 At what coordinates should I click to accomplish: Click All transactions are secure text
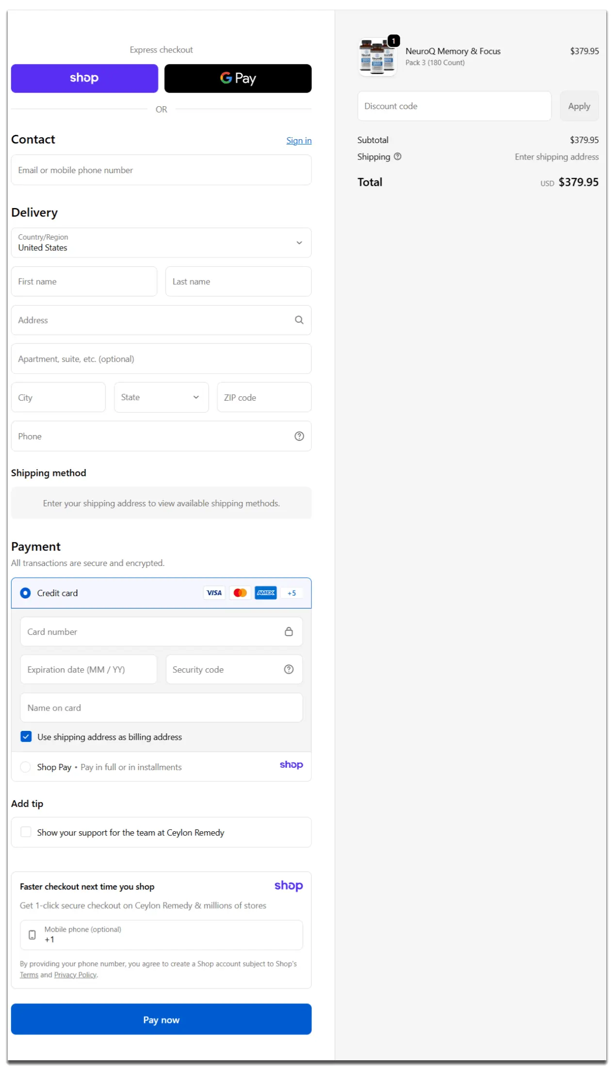(x=88, y=563)
